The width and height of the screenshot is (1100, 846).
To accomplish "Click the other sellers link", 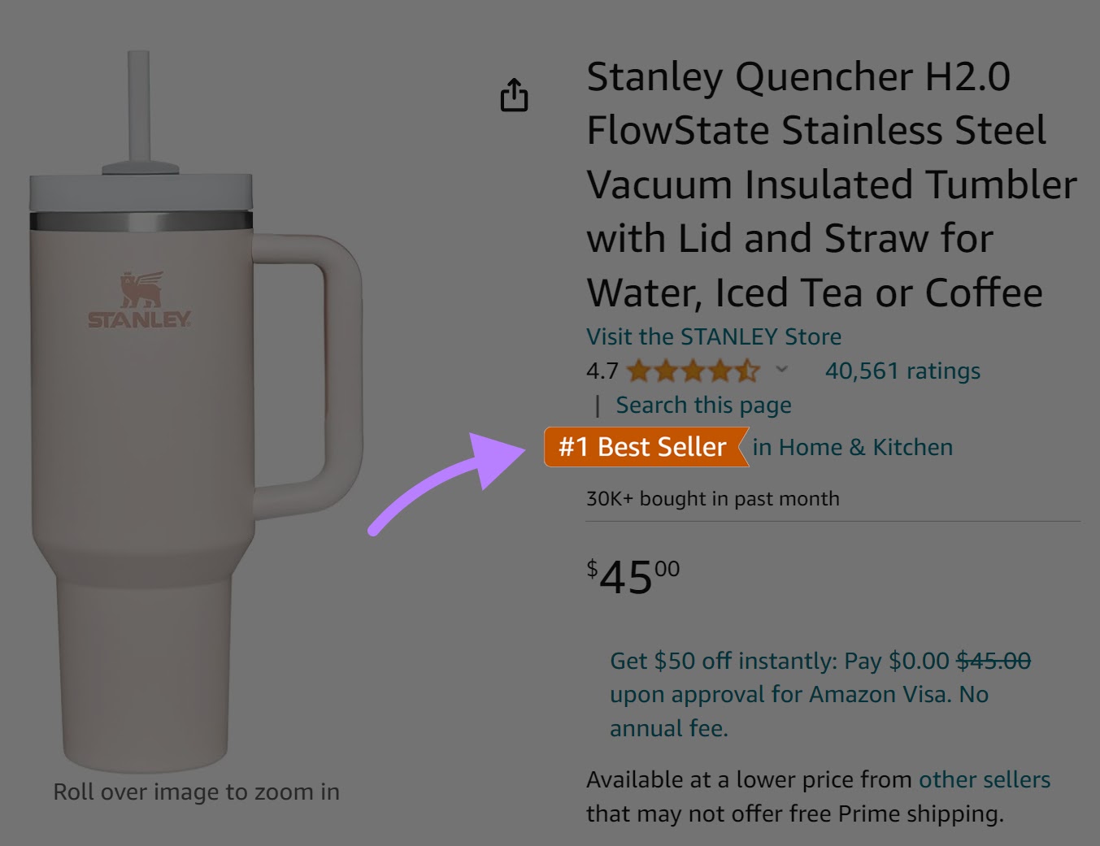I will coord(985,779).
